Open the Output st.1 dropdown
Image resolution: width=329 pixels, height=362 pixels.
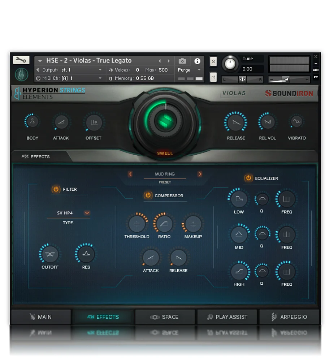tap(100, 70)
